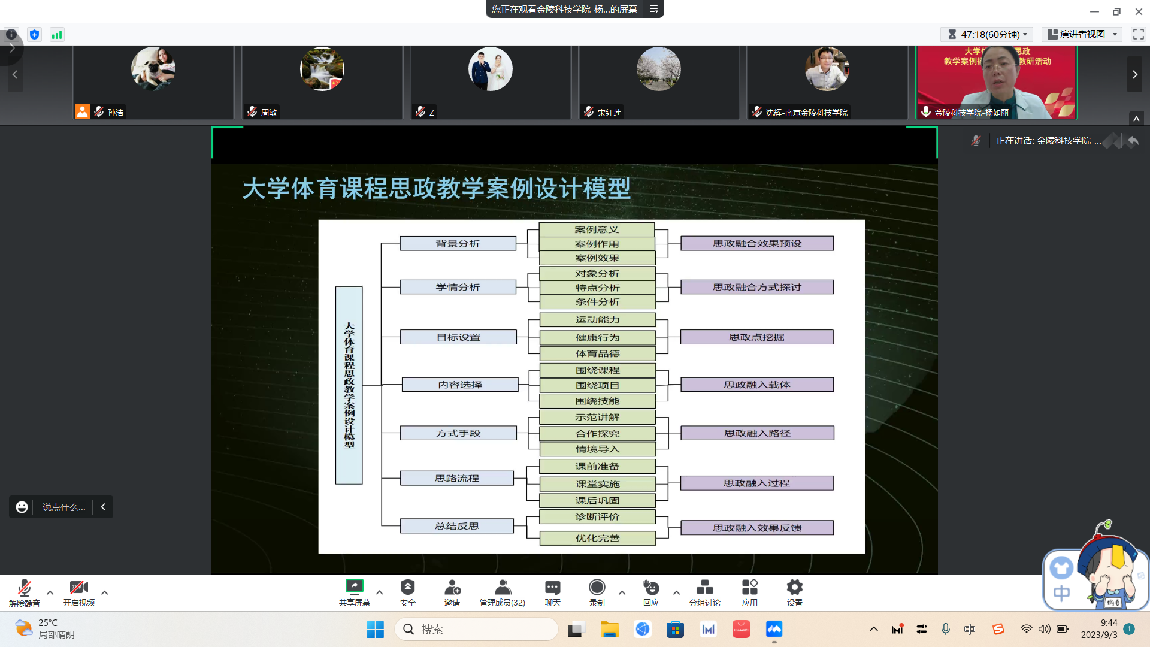
Task: Start recording with 录制 button
Action: coord(597,588)
